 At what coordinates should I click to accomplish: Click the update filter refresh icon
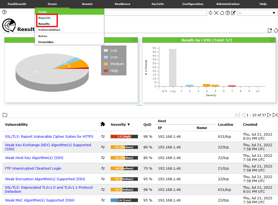pyautogui.click(x=211, y=13)
